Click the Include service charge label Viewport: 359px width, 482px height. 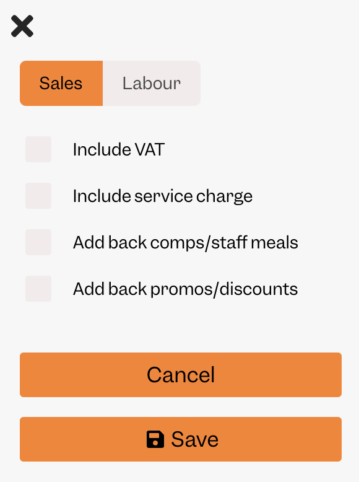coord(163,197)
